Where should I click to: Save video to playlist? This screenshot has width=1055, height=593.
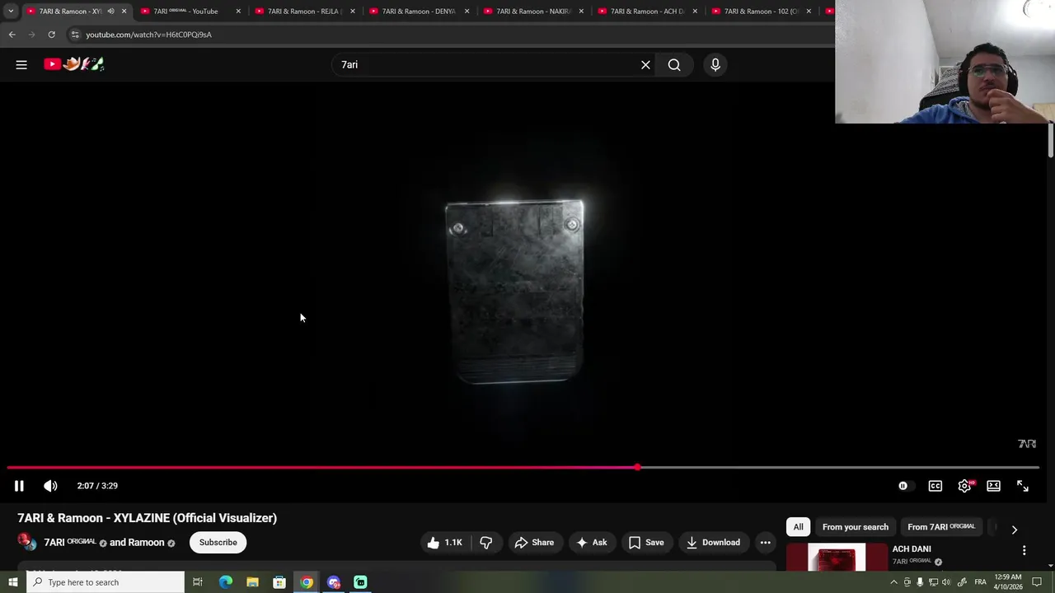(x=646, y=542)
